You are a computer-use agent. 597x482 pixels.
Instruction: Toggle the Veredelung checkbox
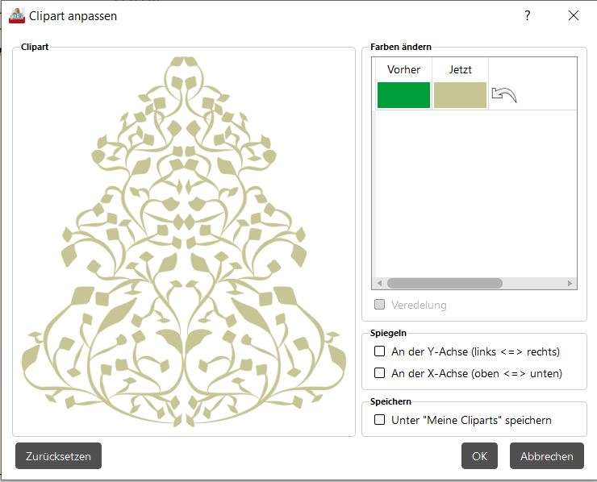click(380, 305)
